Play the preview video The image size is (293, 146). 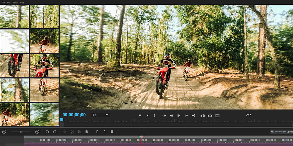179,115
